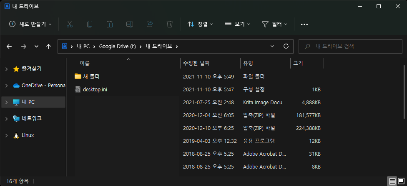Click the Paste clipboard icon
Viewport: 407px width, 186px height.
[110, 24]
